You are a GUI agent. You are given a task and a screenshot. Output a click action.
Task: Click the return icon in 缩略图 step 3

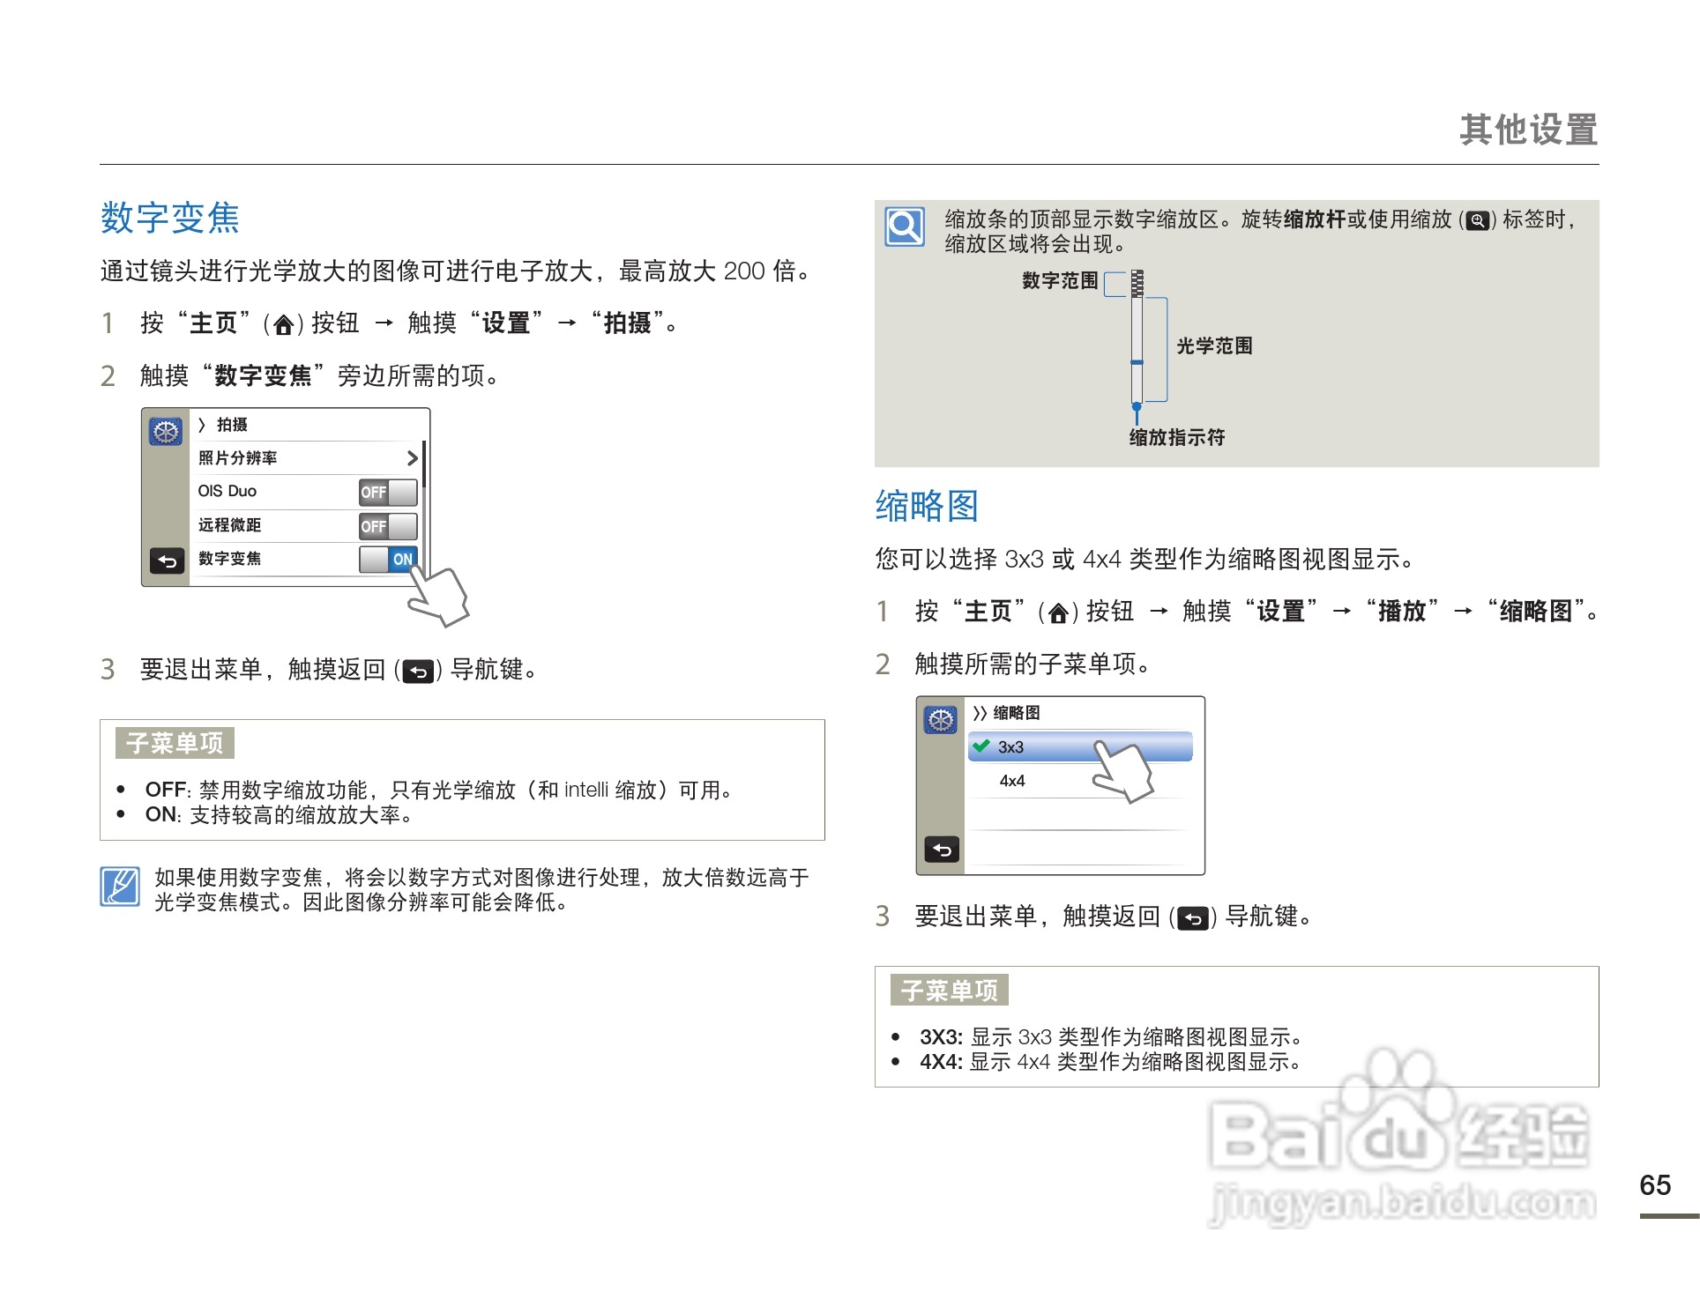[x=1193, y=919]
